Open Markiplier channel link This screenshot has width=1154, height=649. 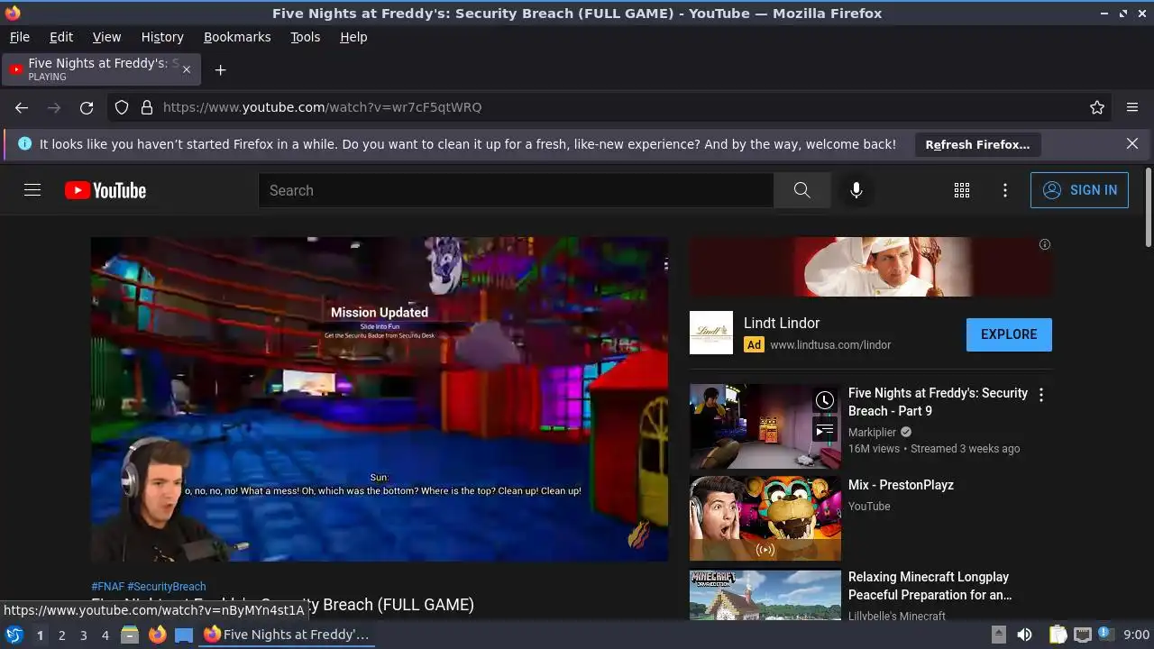point(872,433)
